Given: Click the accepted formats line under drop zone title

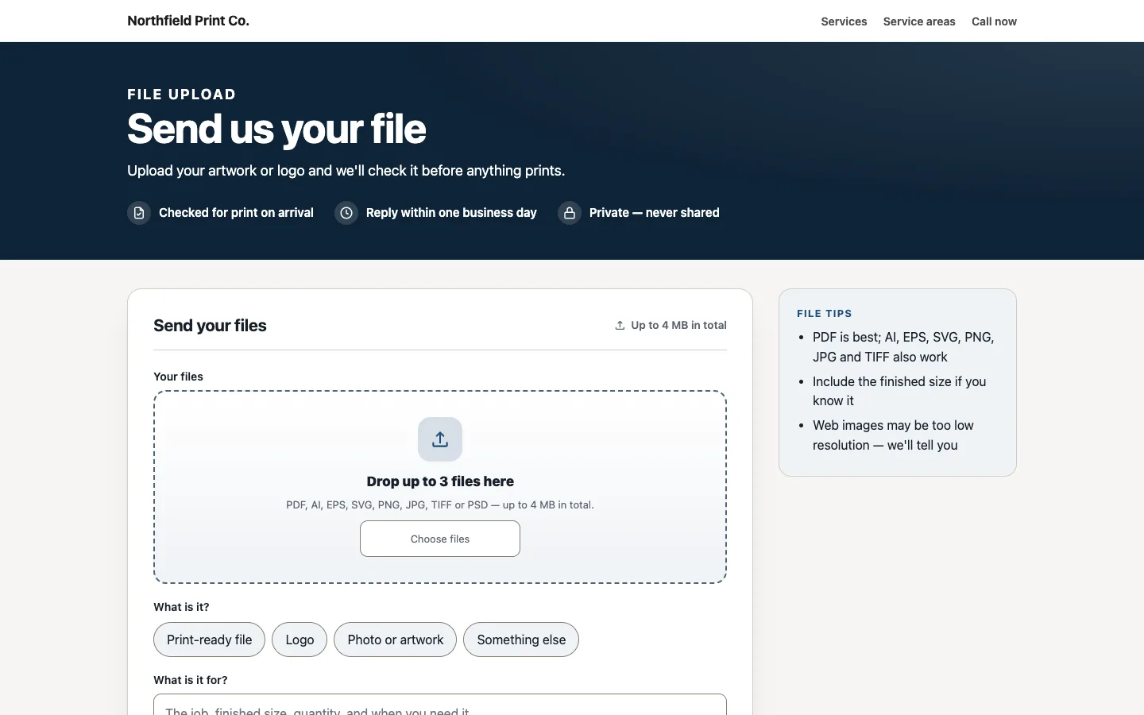Looking at the screenshot, I should click(440, 505).
